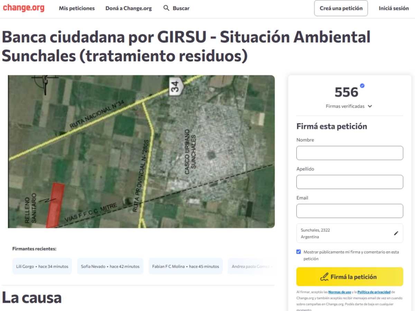Click the red Relleno Sanitario area
Image resolution: width=415 pixels, height=311 pixels.
click(x=55, y=205)
